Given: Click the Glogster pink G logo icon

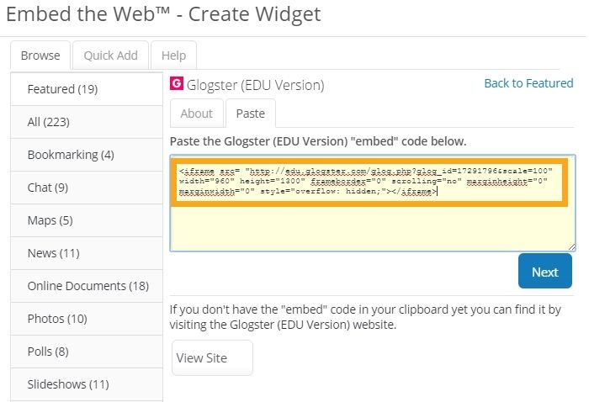Looking at the screenshot, I should [x=177, y=84].
